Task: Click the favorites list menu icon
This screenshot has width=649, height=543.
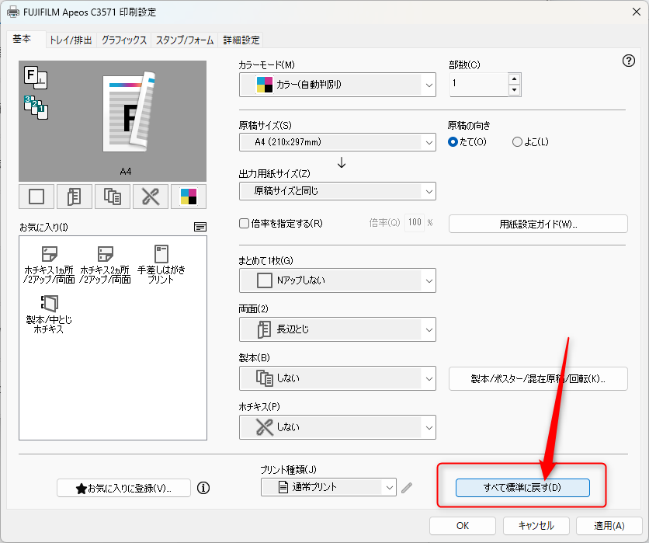Action: 200,227
